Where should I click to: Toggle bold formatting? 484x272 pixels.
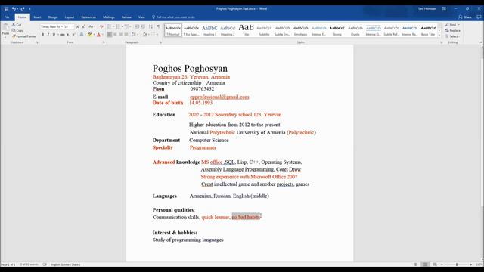[42, 35]
